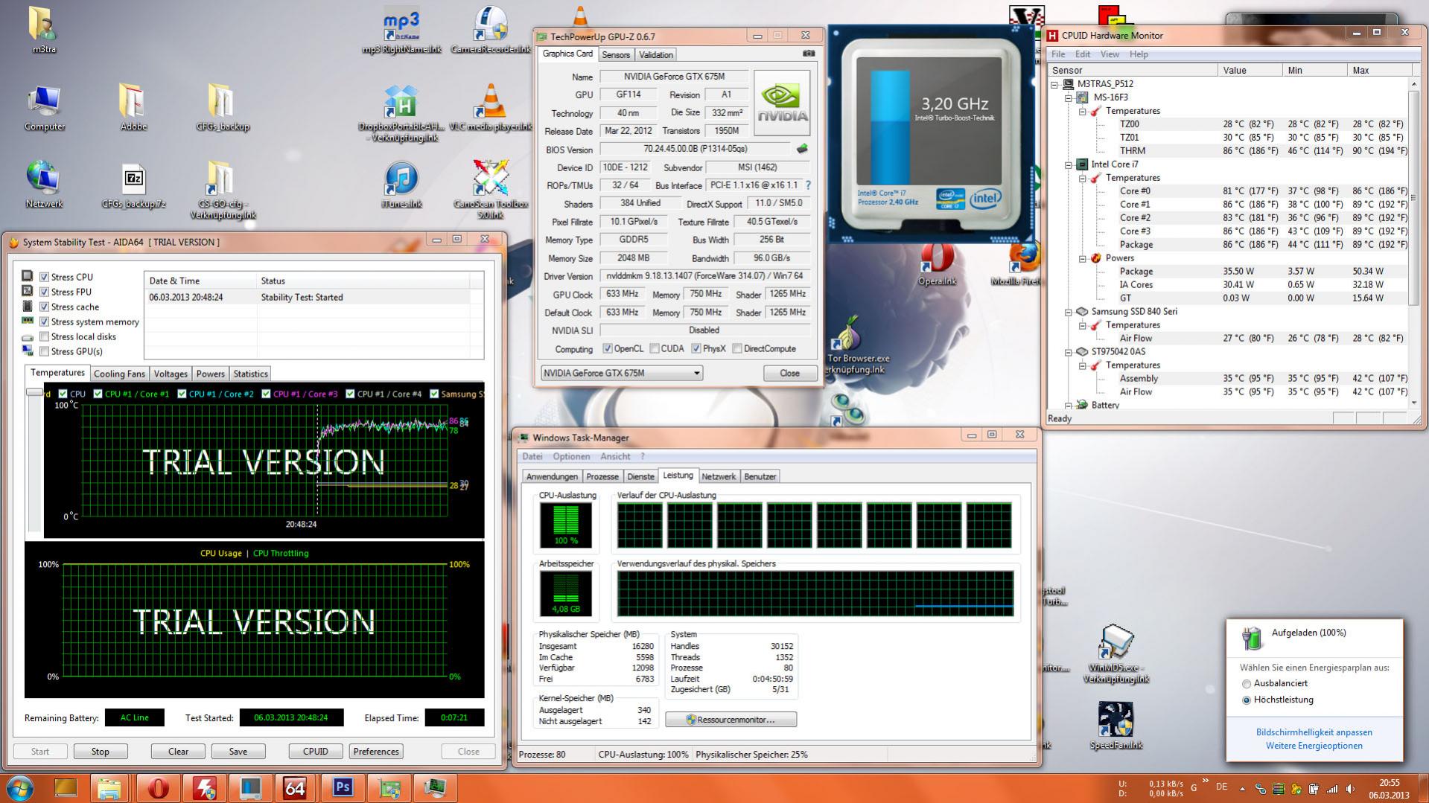Image resolution: width=1429 pixels, height=803 pixels.
Task: Uncheck the Stress cache checkbox
Action: pyautogui.click(x=45, y=307)
